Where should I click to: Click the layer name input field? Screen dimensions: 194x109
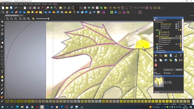[169, 70]
